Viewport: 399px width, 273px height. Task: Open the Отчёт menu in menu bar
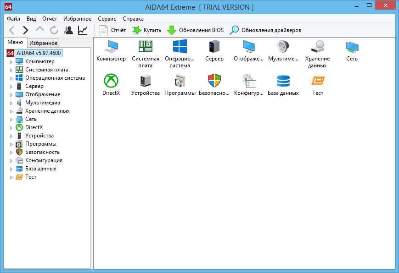pyautogui.click(x=50, y=19)
